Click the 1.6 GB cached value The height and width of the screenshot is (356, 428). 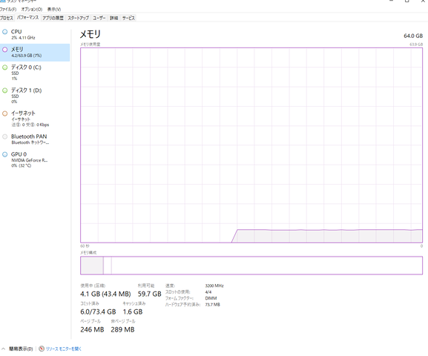click(x=132, y=311)
